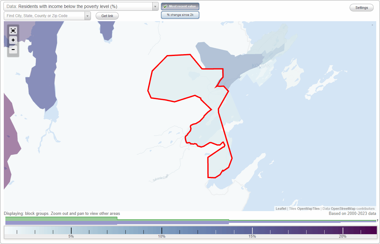The height and width of the screenshot is (244, 380).
Task: Click the question mark beside the histogram
Action: tap(377, 221)
